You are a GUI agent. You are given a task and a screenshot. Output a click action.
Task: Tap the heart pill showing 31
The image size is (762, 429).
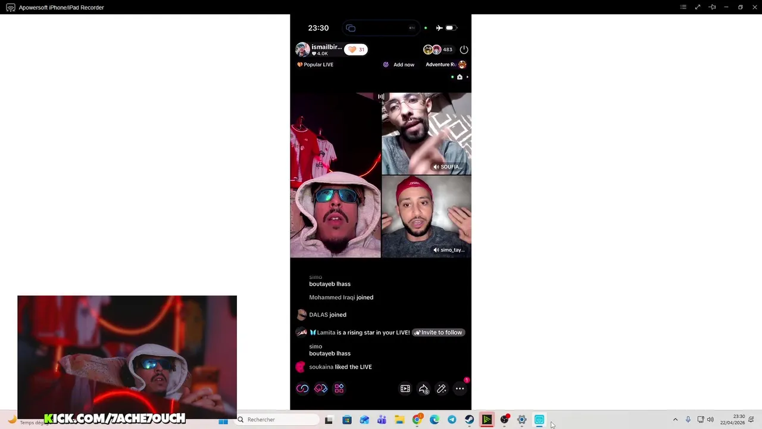click(356, 49)
